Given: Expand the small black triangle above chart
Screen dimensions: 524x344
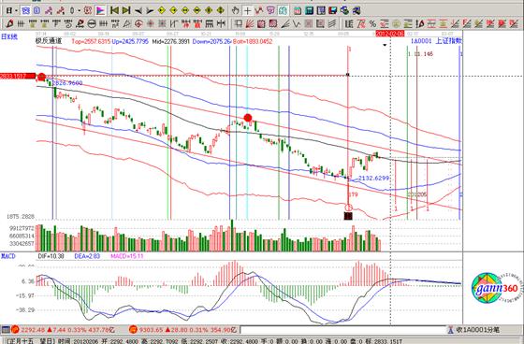Looking at the screenshot, I should [385, 45].
